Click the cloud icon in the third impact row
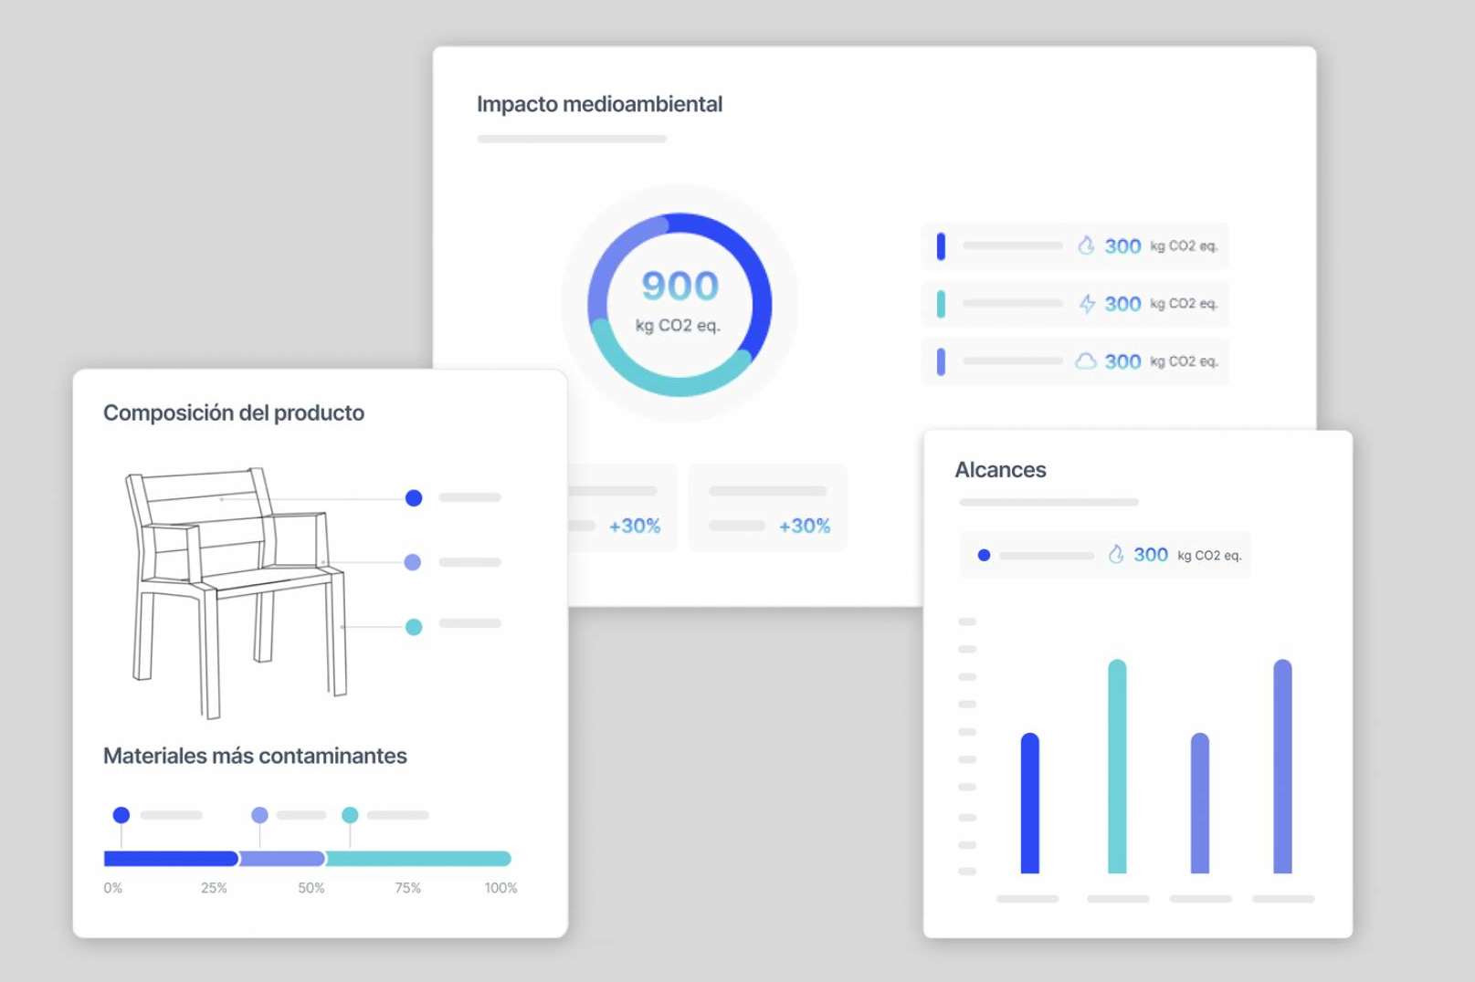Image resolution: width=1475 pixels, height=982 pixels. click(x=1085, y=361)
